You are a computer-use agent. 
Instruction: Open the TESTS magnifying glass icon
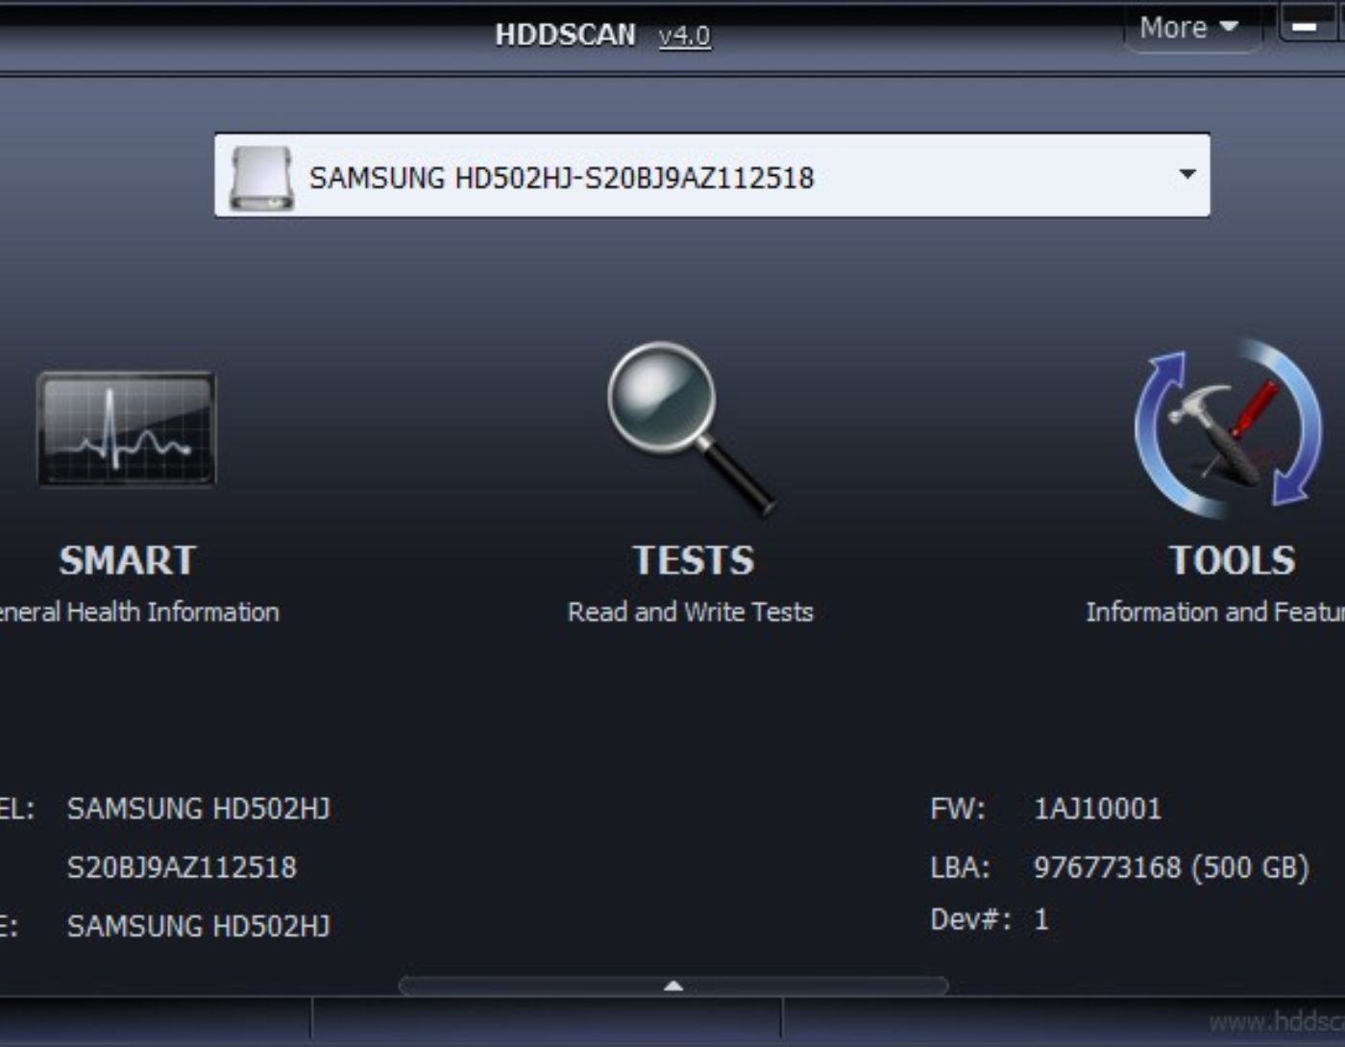coord(691,428)
